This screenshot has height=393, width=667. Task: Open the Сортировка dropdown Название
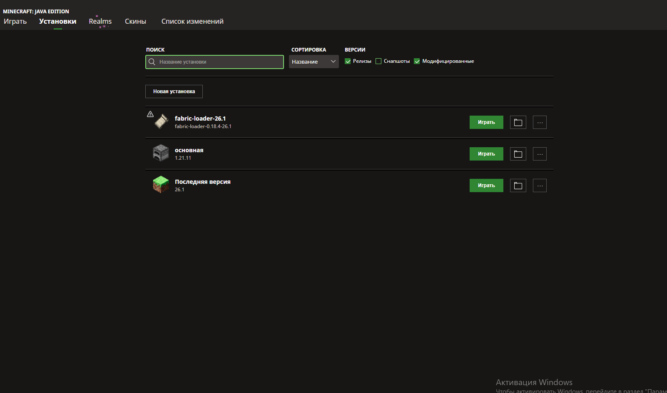314,62
